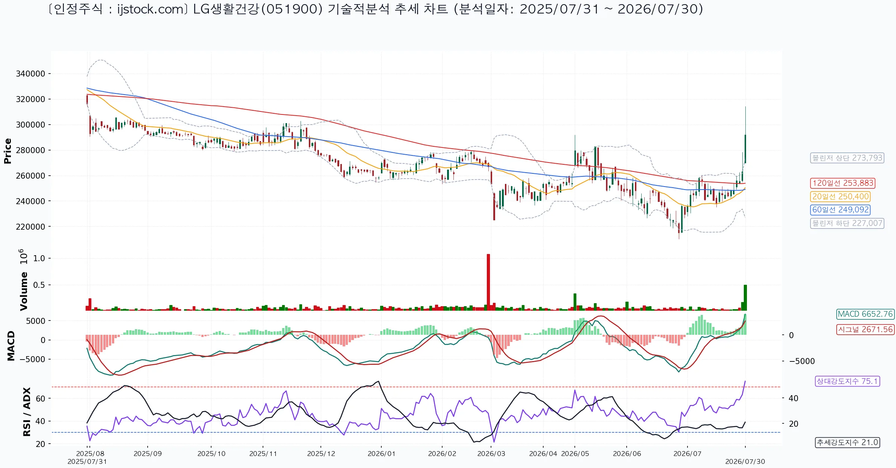Select the 'MACD' axis title on the left
896x468 pixels.
click(11, 346)
